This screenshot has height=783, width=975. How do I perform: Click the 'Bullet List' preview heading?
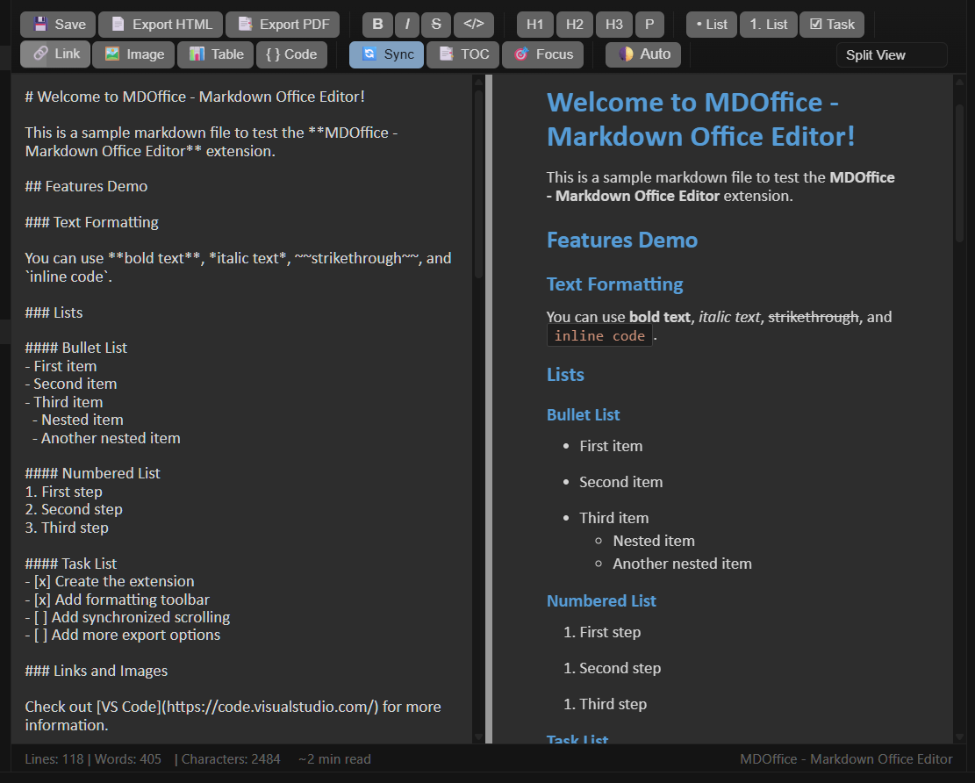pos(583,415)
